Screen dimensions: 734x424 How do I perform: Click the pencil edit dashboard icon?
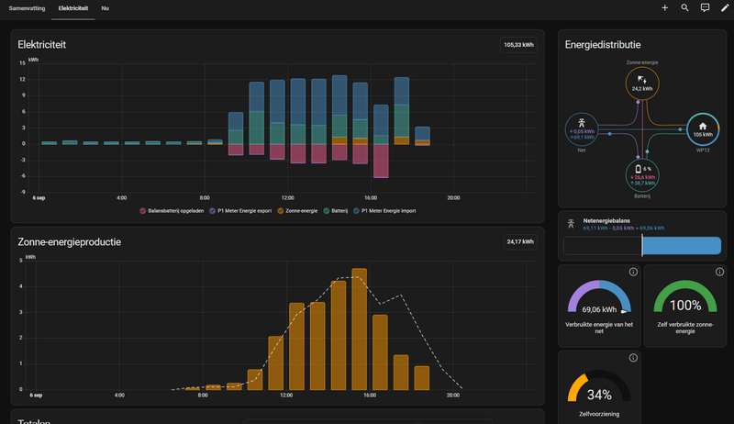click(x=725, y=8)
